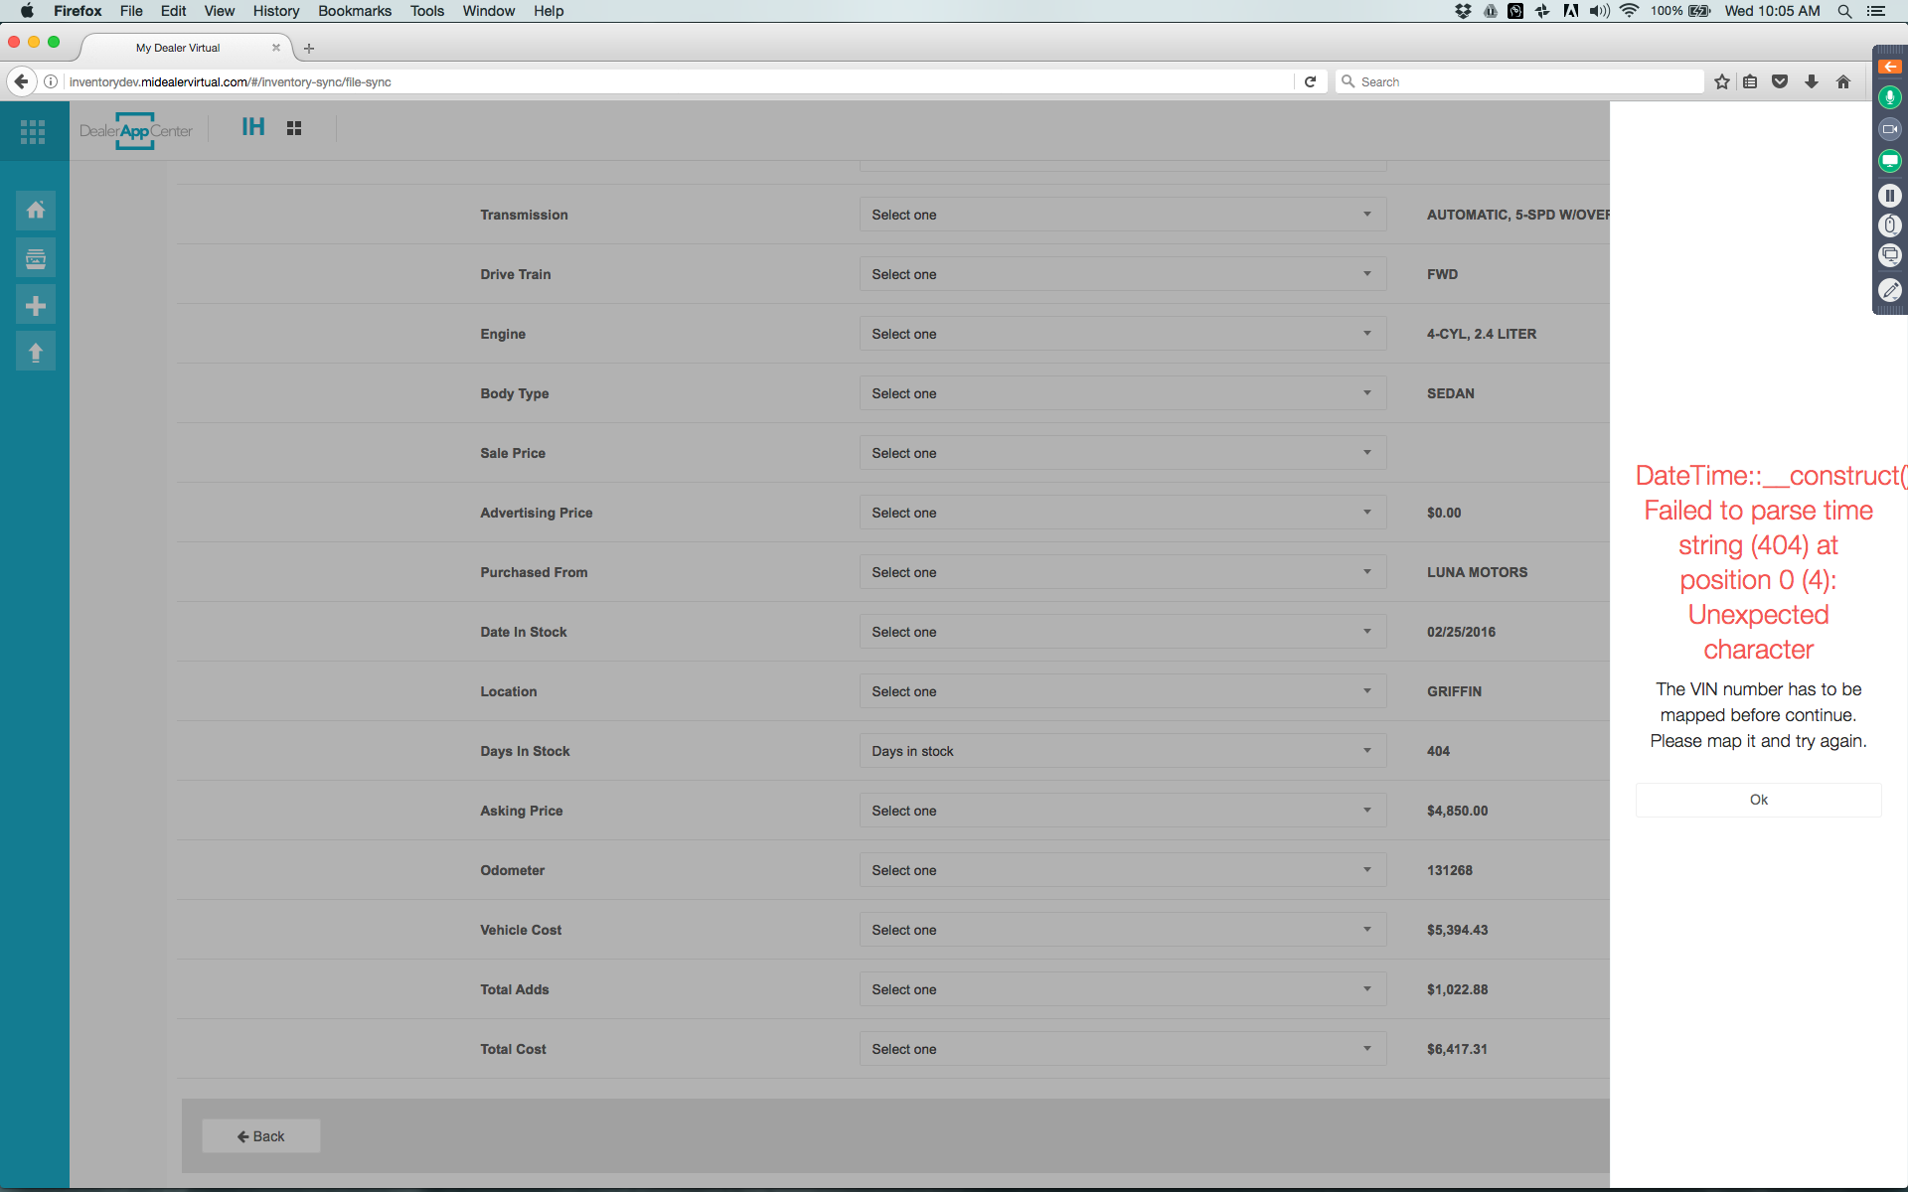
Task: Close the My Dealer Virtual tab
Action: 276,48
